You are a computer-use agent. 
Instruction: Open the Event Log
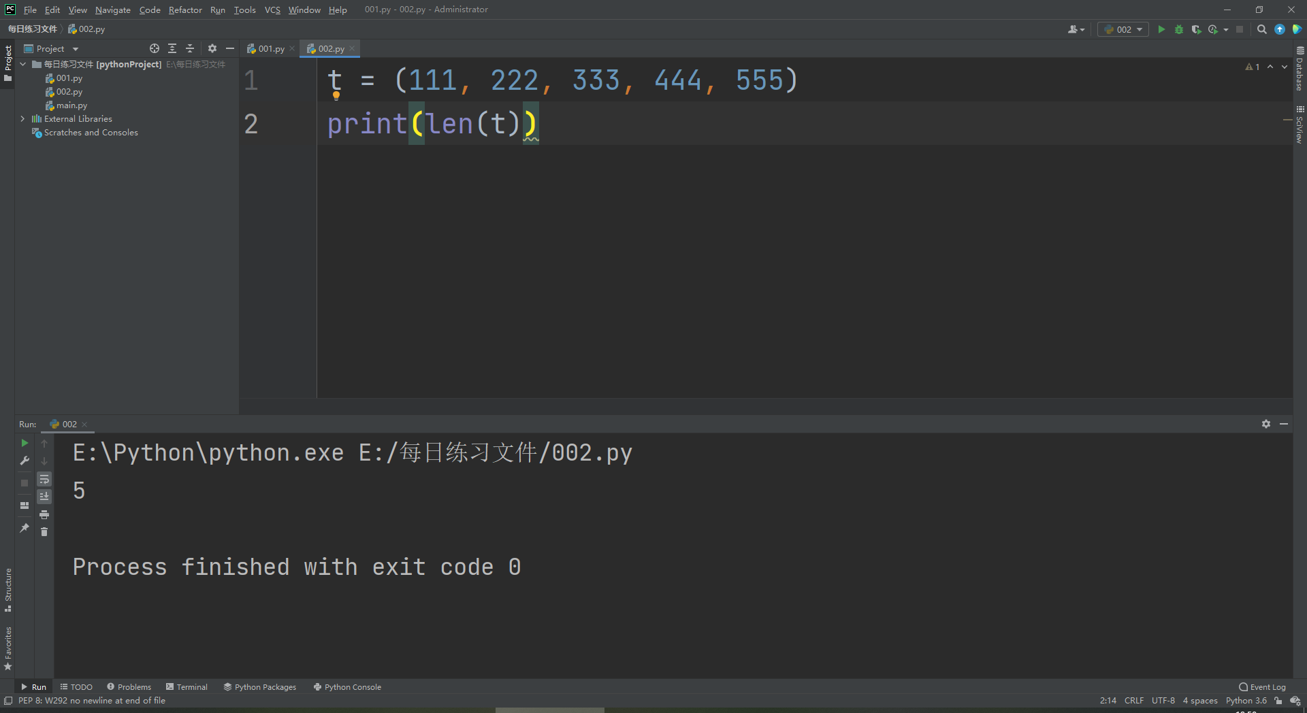[x=1263, y=687]
